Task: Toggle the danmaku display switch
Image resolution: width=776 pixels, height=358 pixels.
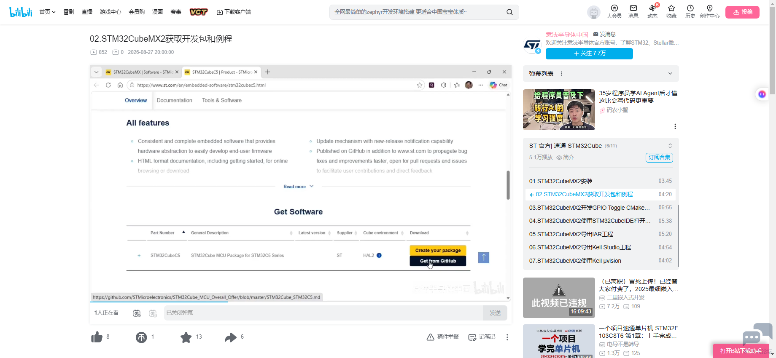Action: point(137,313)
